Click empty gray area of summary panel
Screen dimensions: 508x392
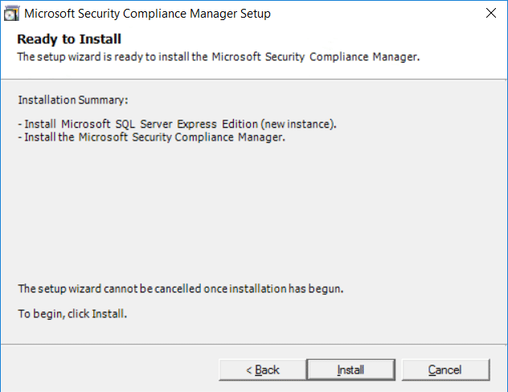coord(252,210)
